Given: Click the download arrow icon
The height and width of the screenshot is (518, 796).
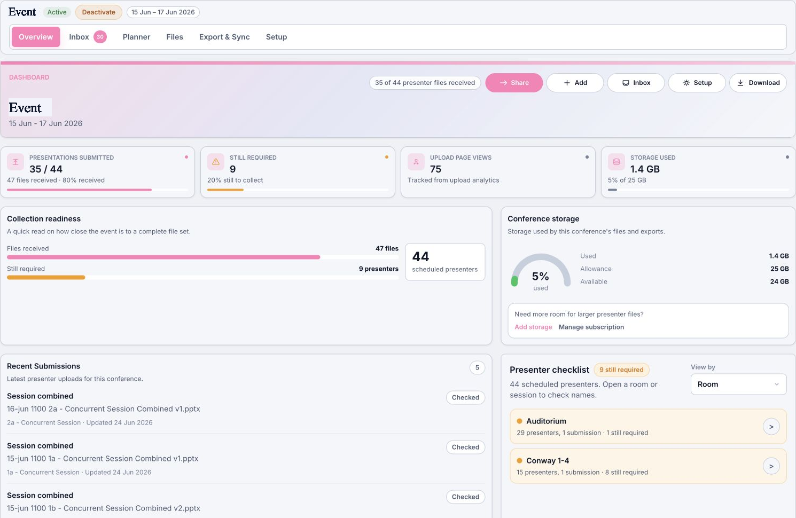Looking at the screenshot, I should [x=740, y=83].
